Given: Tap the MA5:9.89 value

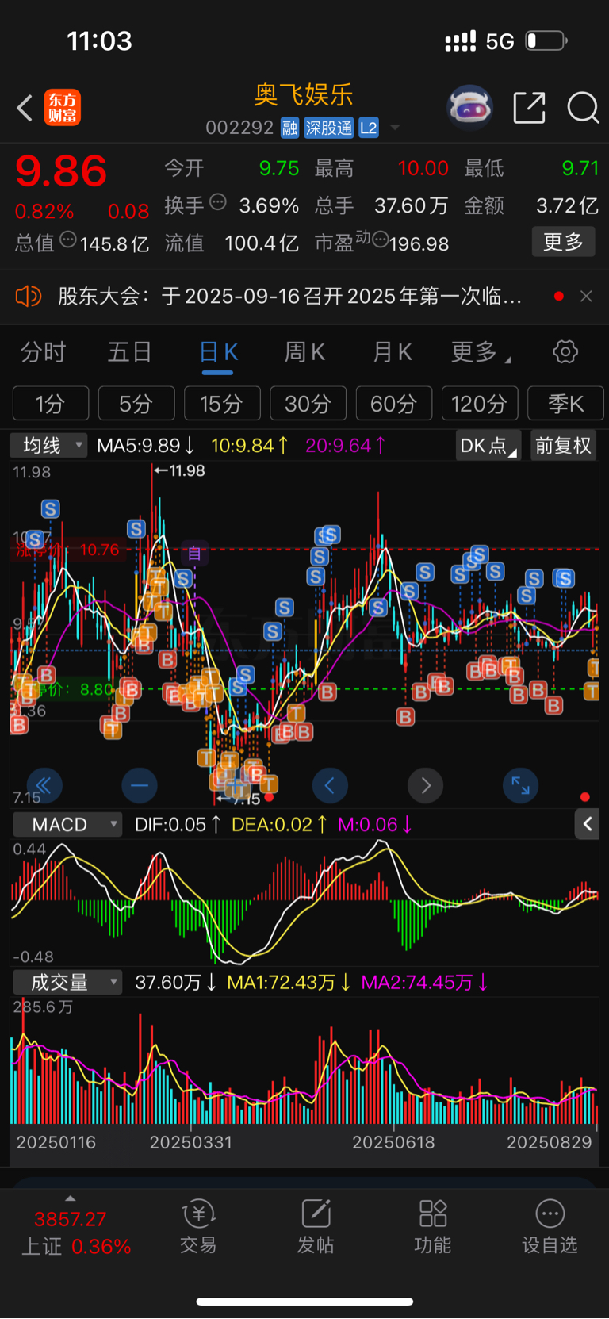Looking at the screenshot, I should (x=145, y=446).
